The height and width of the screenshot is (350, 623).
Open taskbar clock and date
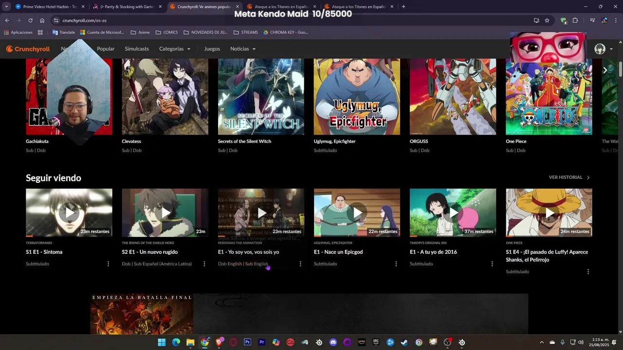pos(600,342)
